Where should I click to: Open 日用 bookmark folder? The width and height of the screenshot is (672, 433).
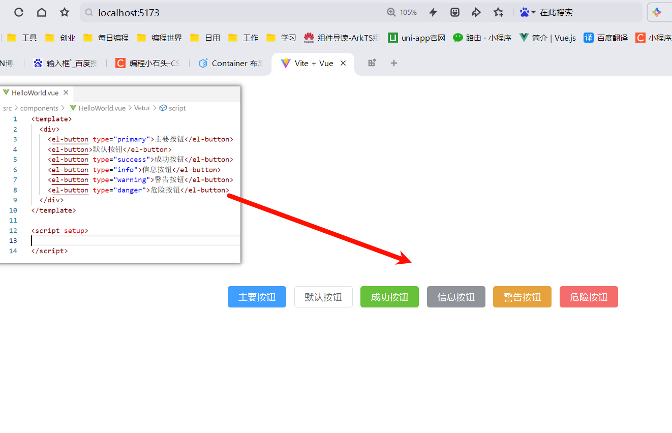pos(205,38)
